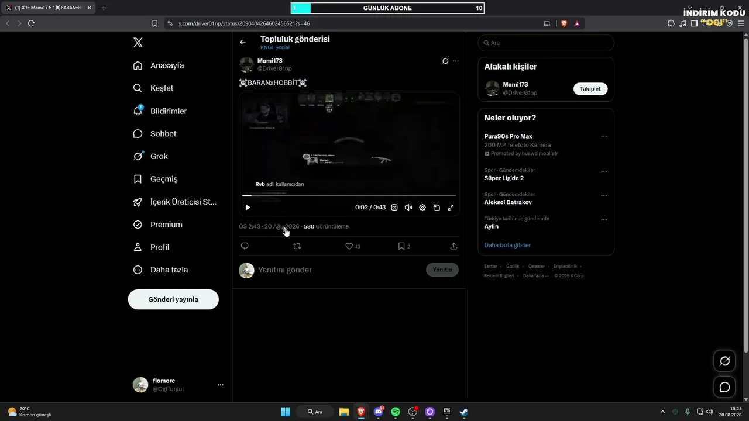Like the post with 13 likes
Viewport: 749px width, 421px height.
click(352, 246)
